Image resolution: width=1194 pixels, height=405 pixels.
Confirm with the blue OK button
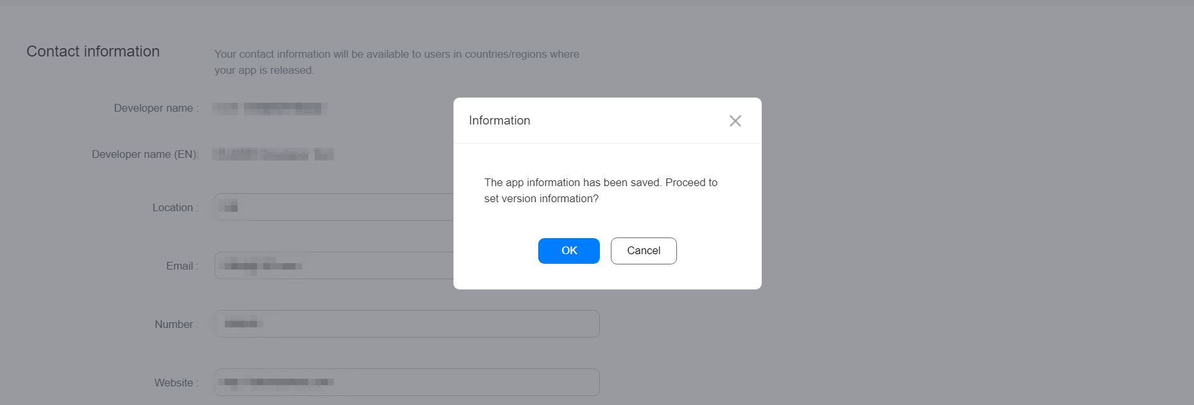pyautogui.click(x=569, y=251)
